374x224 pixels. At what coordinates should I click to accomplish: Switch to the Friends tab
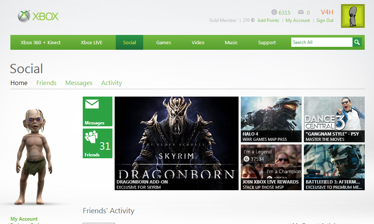(x=46, y=83)
